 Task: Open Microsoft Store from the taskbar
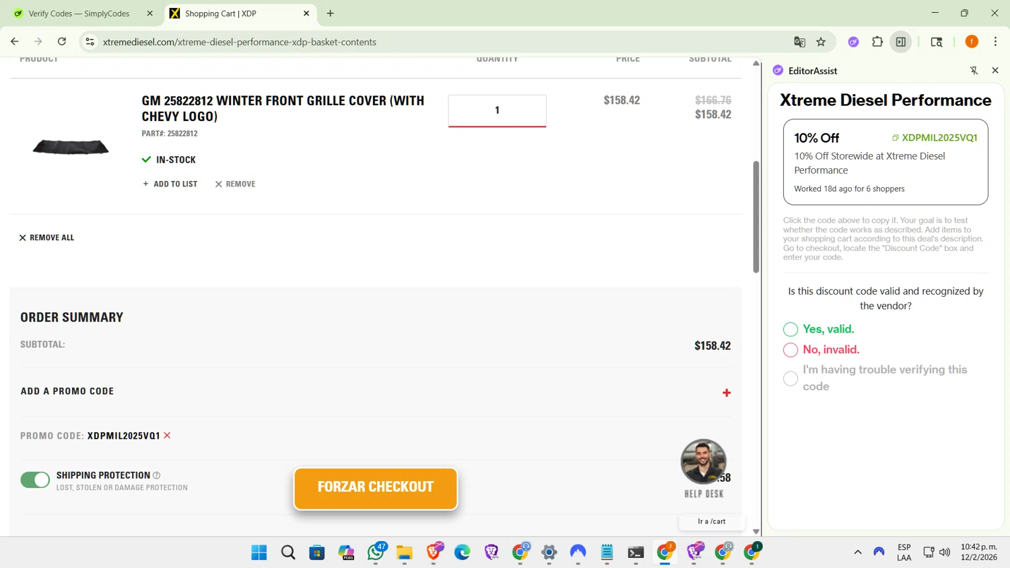317,553
